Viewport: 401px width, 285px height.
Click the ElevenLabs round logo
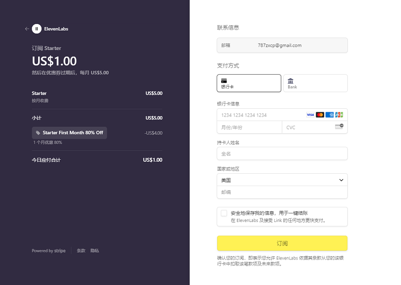37,29
